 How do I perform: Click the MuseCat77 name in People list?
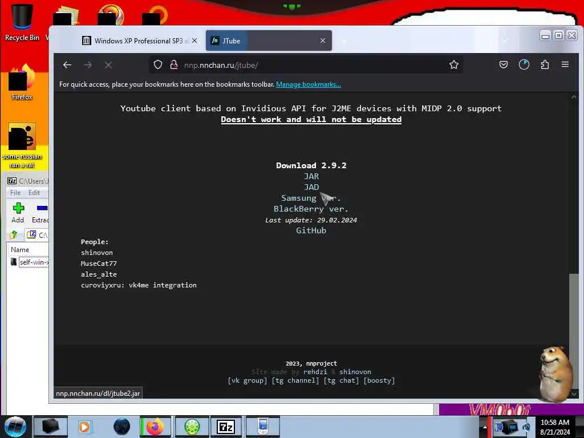[x=99, y=263]
